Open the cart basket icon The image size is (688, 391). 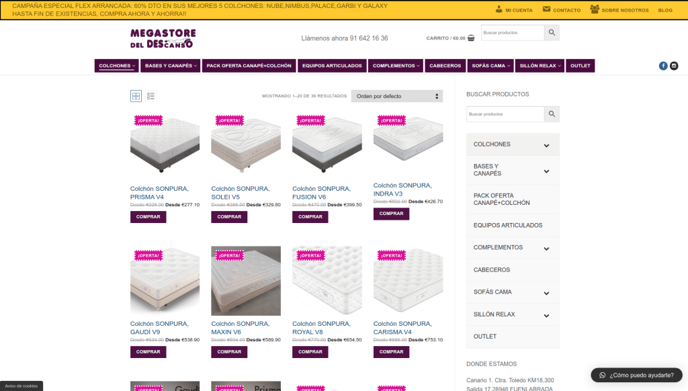[471, 38]
